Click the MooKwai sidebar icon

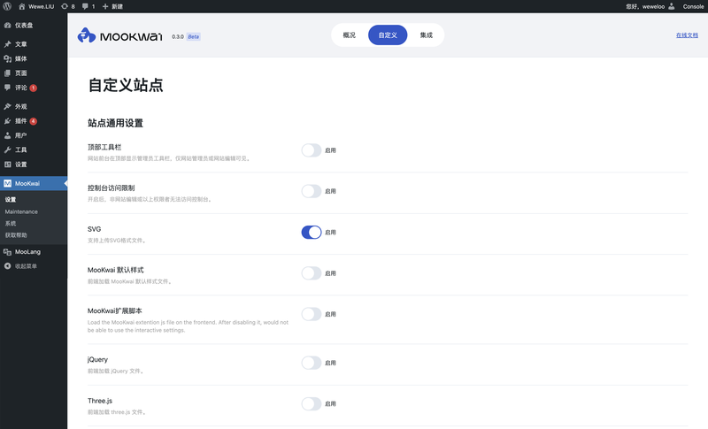click(x=7, y=183)
